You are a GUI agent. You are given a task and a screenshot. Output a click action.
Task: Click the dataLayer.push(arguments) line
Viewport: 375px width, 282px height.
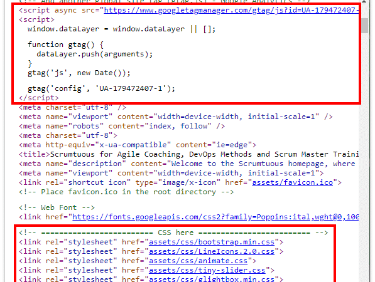[x=94, y=54]
